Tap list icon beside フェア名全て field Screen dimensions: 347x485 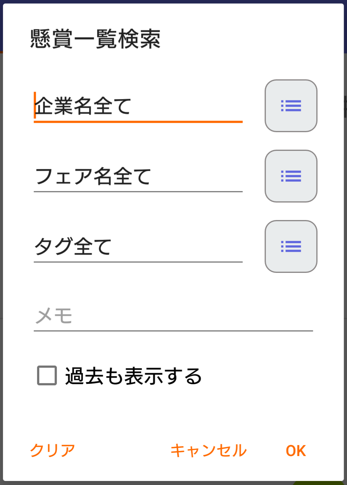click(x=291, y=176)
